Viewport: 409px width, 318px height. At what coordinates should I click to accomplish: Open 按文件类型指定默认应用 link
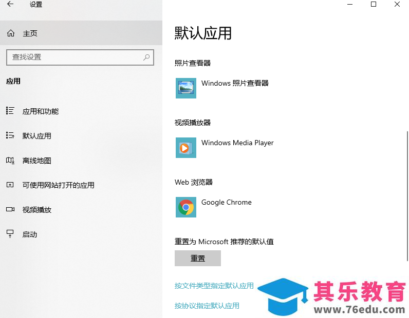pyautogui.click(x=214, y=286)
